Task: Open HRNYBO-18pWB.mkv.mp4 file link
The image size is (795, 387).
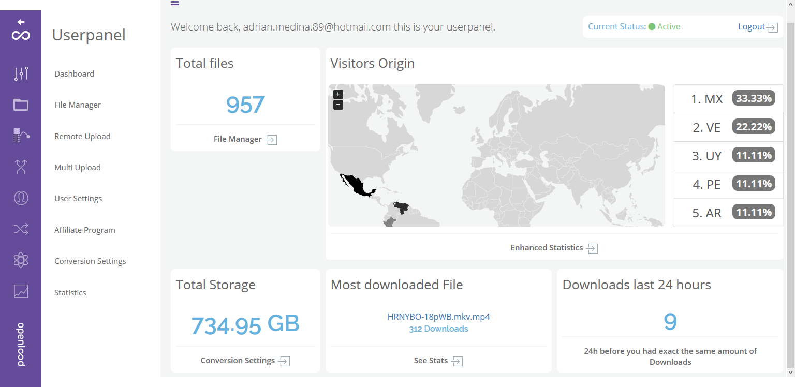Action: [438, 317]
